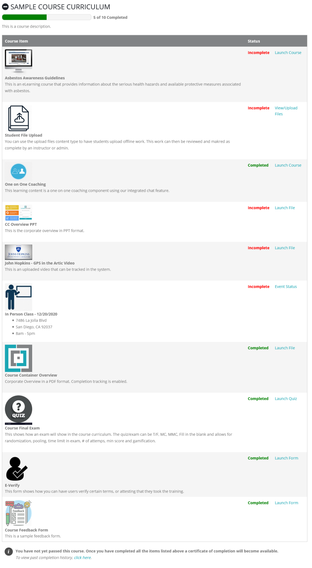
Task: Open past completion history via click here
Action: (x=83, y=558)
